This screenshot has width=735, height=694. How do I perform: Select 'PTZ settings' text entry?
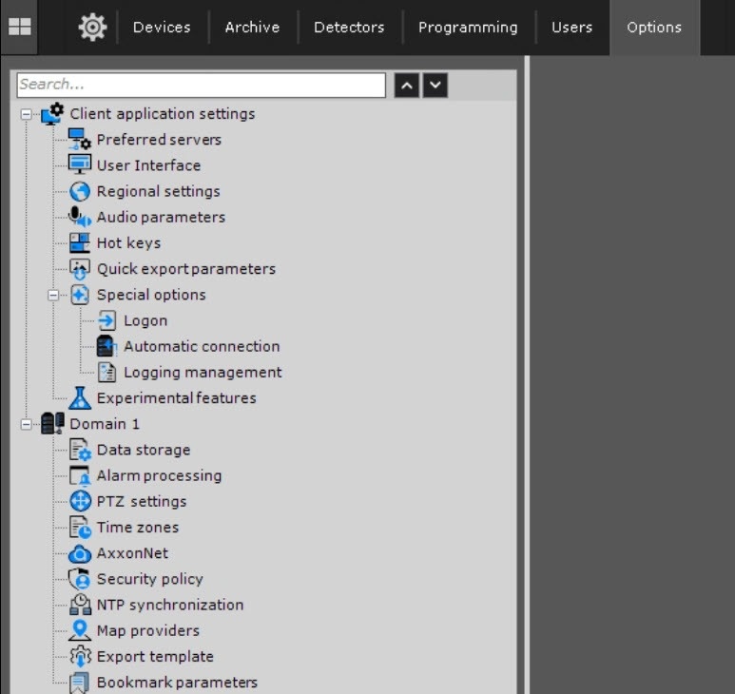click(x=142, y=502)
